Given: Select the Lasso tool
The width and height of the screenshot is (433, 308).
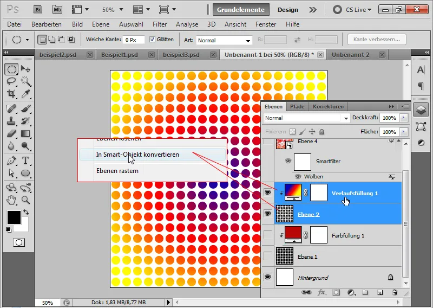Looking at the screenshot, I should (x=11, y=81).
